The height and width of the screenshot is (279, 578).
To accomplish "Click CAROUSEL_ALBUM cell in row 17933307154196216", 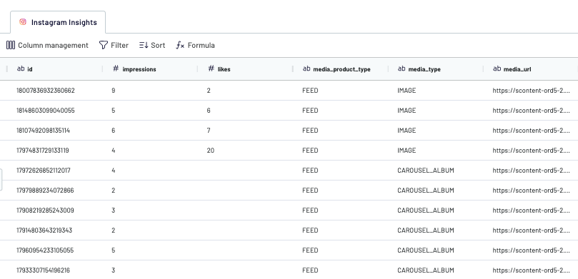I will (x=426, y=270).
